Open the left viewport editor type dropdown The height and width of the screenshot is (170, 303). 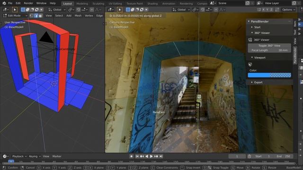(6, 9)
